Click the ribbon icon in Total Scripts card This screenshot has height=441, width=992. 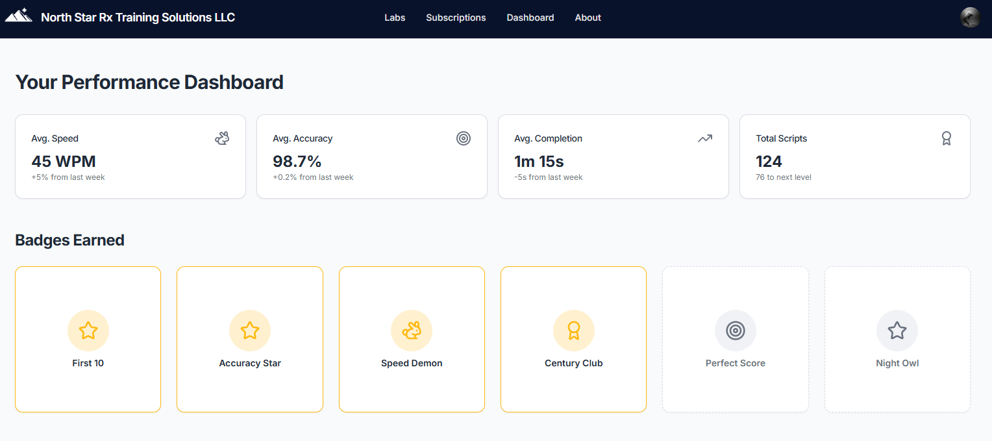click(x=947, y=138)
